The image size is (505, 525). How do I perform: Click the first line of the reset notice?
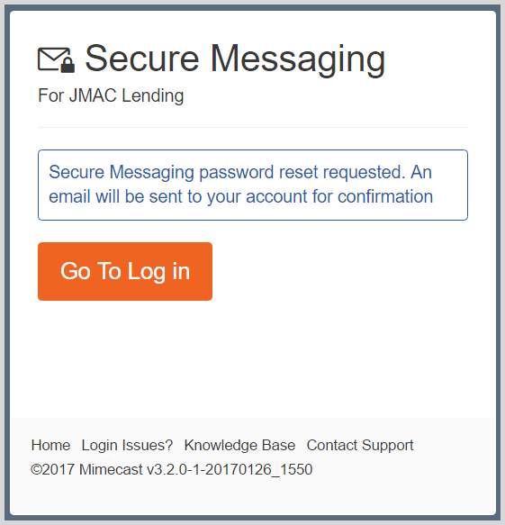pyautogui.click(x=240, y=173)
